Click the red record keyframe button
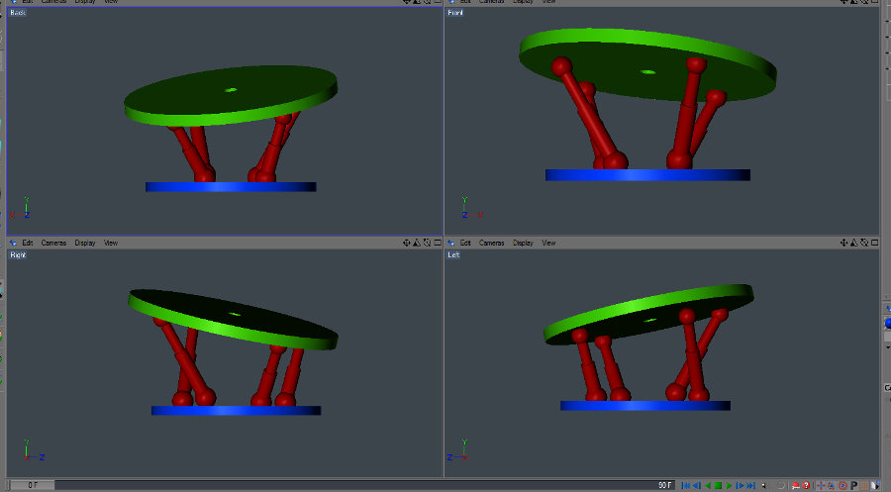This screenshot has height=492, width=891. tap(795, 485)
